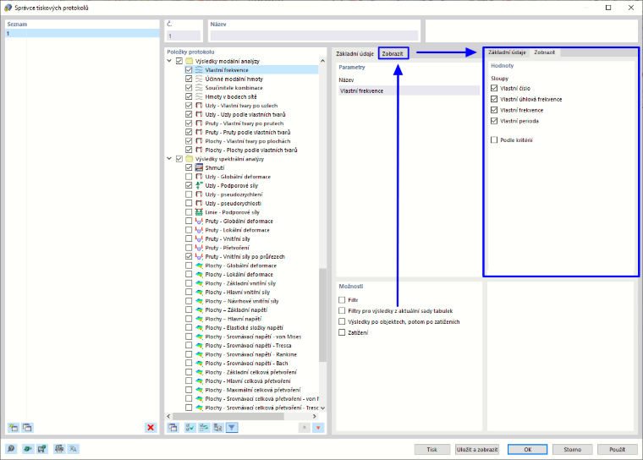Check Filtry pro výsledky z aktuální sady tabulek

(x=342, y=311)
